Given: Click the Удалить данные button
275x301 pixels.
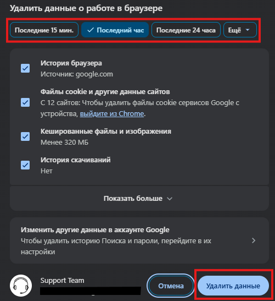Looking at the screenshot, I should pyautogui.click(x=233, y=286).
